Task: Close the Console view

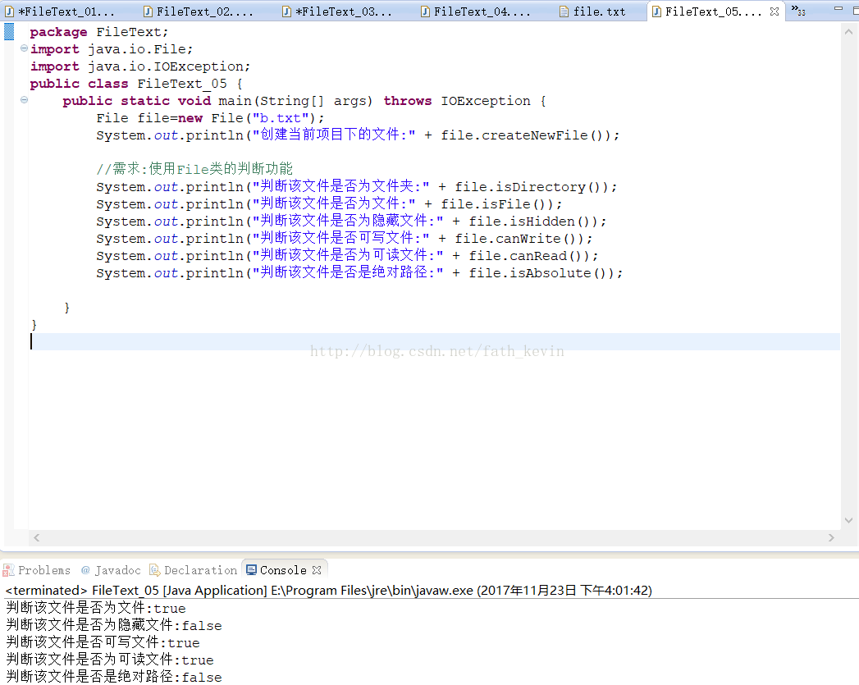Action: (x=317, y=570)
